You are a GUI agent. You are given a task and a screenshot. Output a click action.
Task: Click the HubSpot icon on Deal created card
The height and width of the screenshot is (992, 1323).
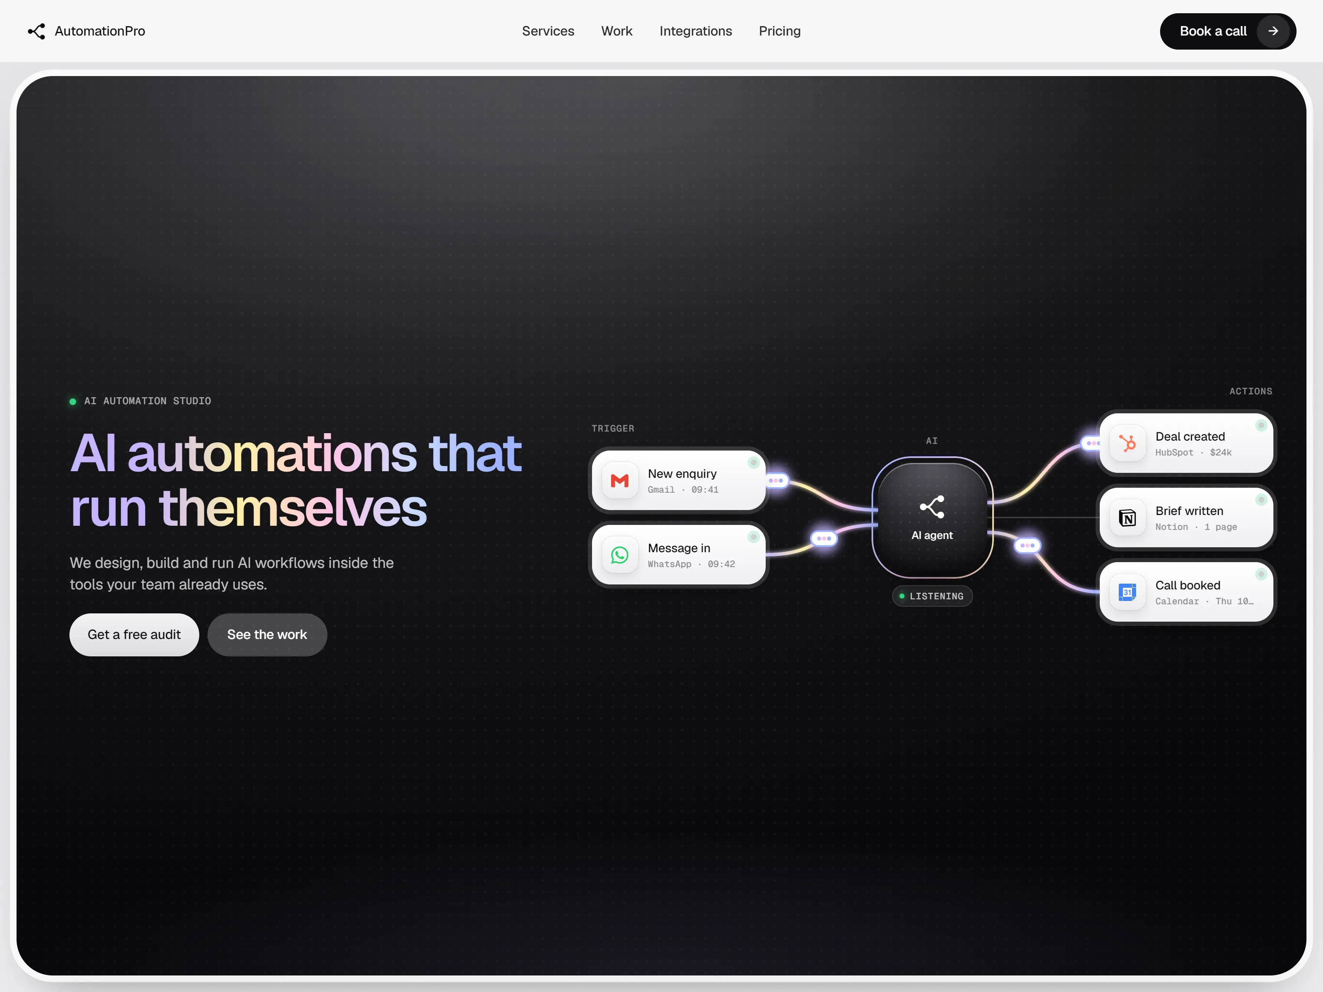pyautogui.click(x=1127, y=444)
